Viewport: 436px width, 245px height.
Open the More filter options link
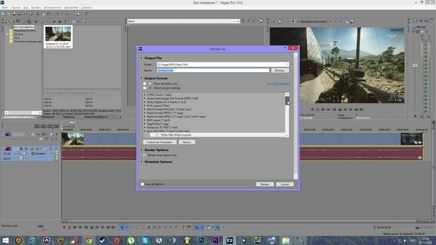278,84
